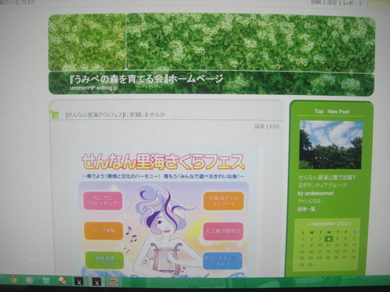390x292 pixels.
Task: Launch the media player taskbar icon
Action: click(29, 280)
